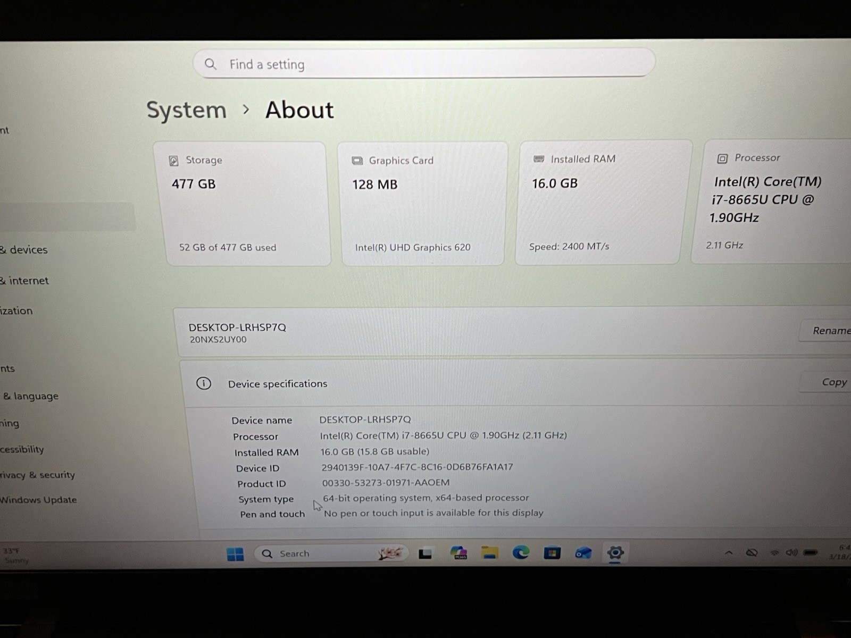Click Speed: 2400 MT/s text
Image resolution: width=851 pixels, height=638 pixels.
coord(569,246)
